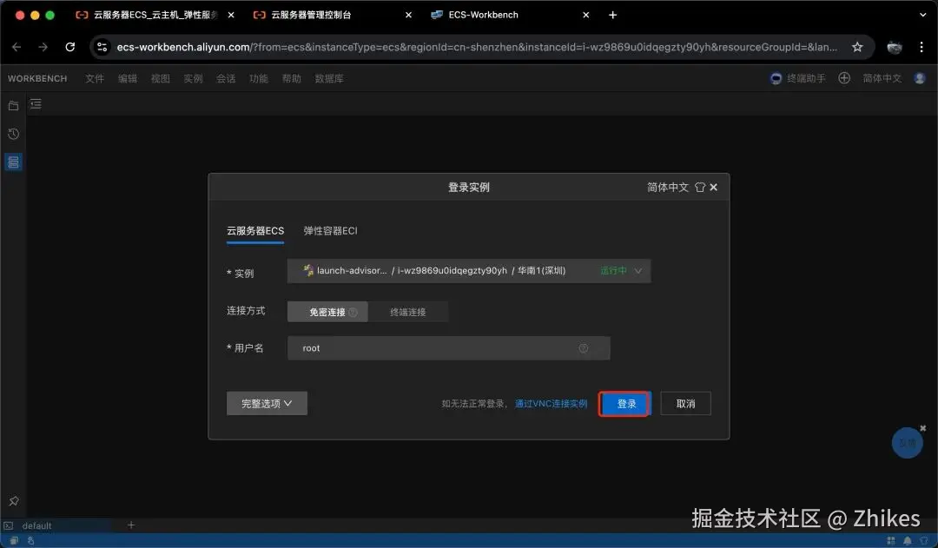938x548 pixels.
Task: Open the instance list sidebar icon
Action: point(13,162)
